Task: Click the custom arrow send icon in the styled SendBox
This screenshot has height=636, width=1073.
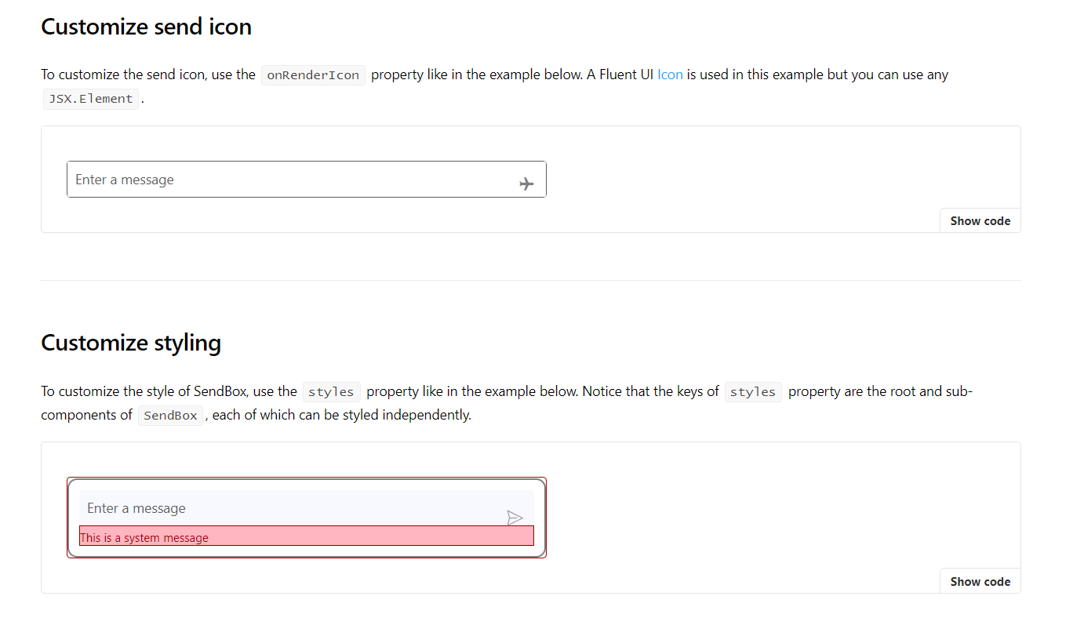Action: tap(515, 518)
